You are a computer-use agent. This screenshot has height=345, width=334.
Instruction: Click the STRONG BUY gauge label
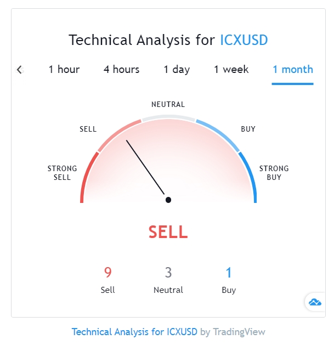274,173
